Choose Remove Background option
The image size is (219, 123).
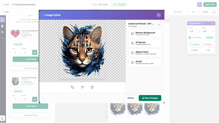pos(145,34)
